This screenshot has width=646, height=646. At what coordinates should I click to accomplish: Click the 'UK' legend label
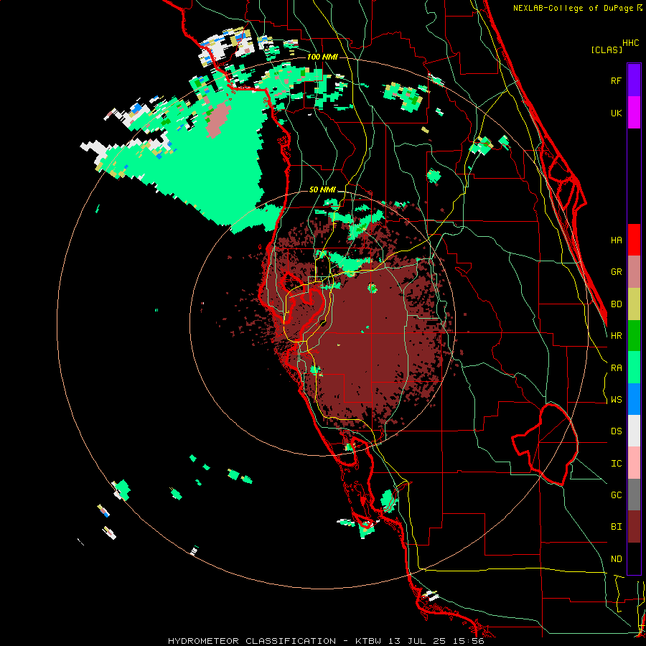pyautogui.click(x=616, y=113)
